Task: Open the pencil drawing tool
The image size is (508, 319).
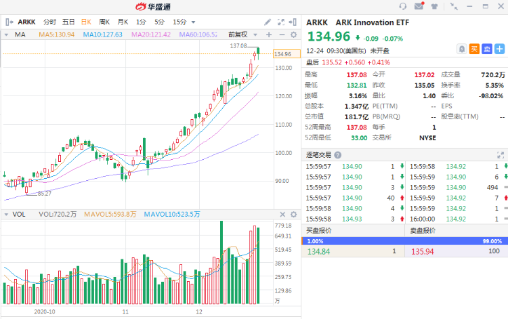Action: (268, 22)
